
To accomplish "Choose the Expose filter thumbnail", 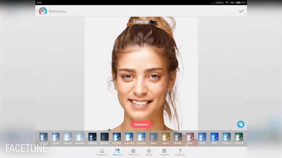I will [x=68, y=137].
